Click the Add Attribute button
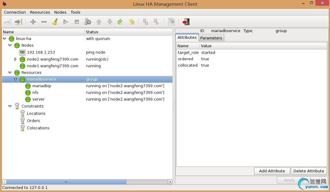This screenshot has width=330, height=192. [x=272, y=171]
